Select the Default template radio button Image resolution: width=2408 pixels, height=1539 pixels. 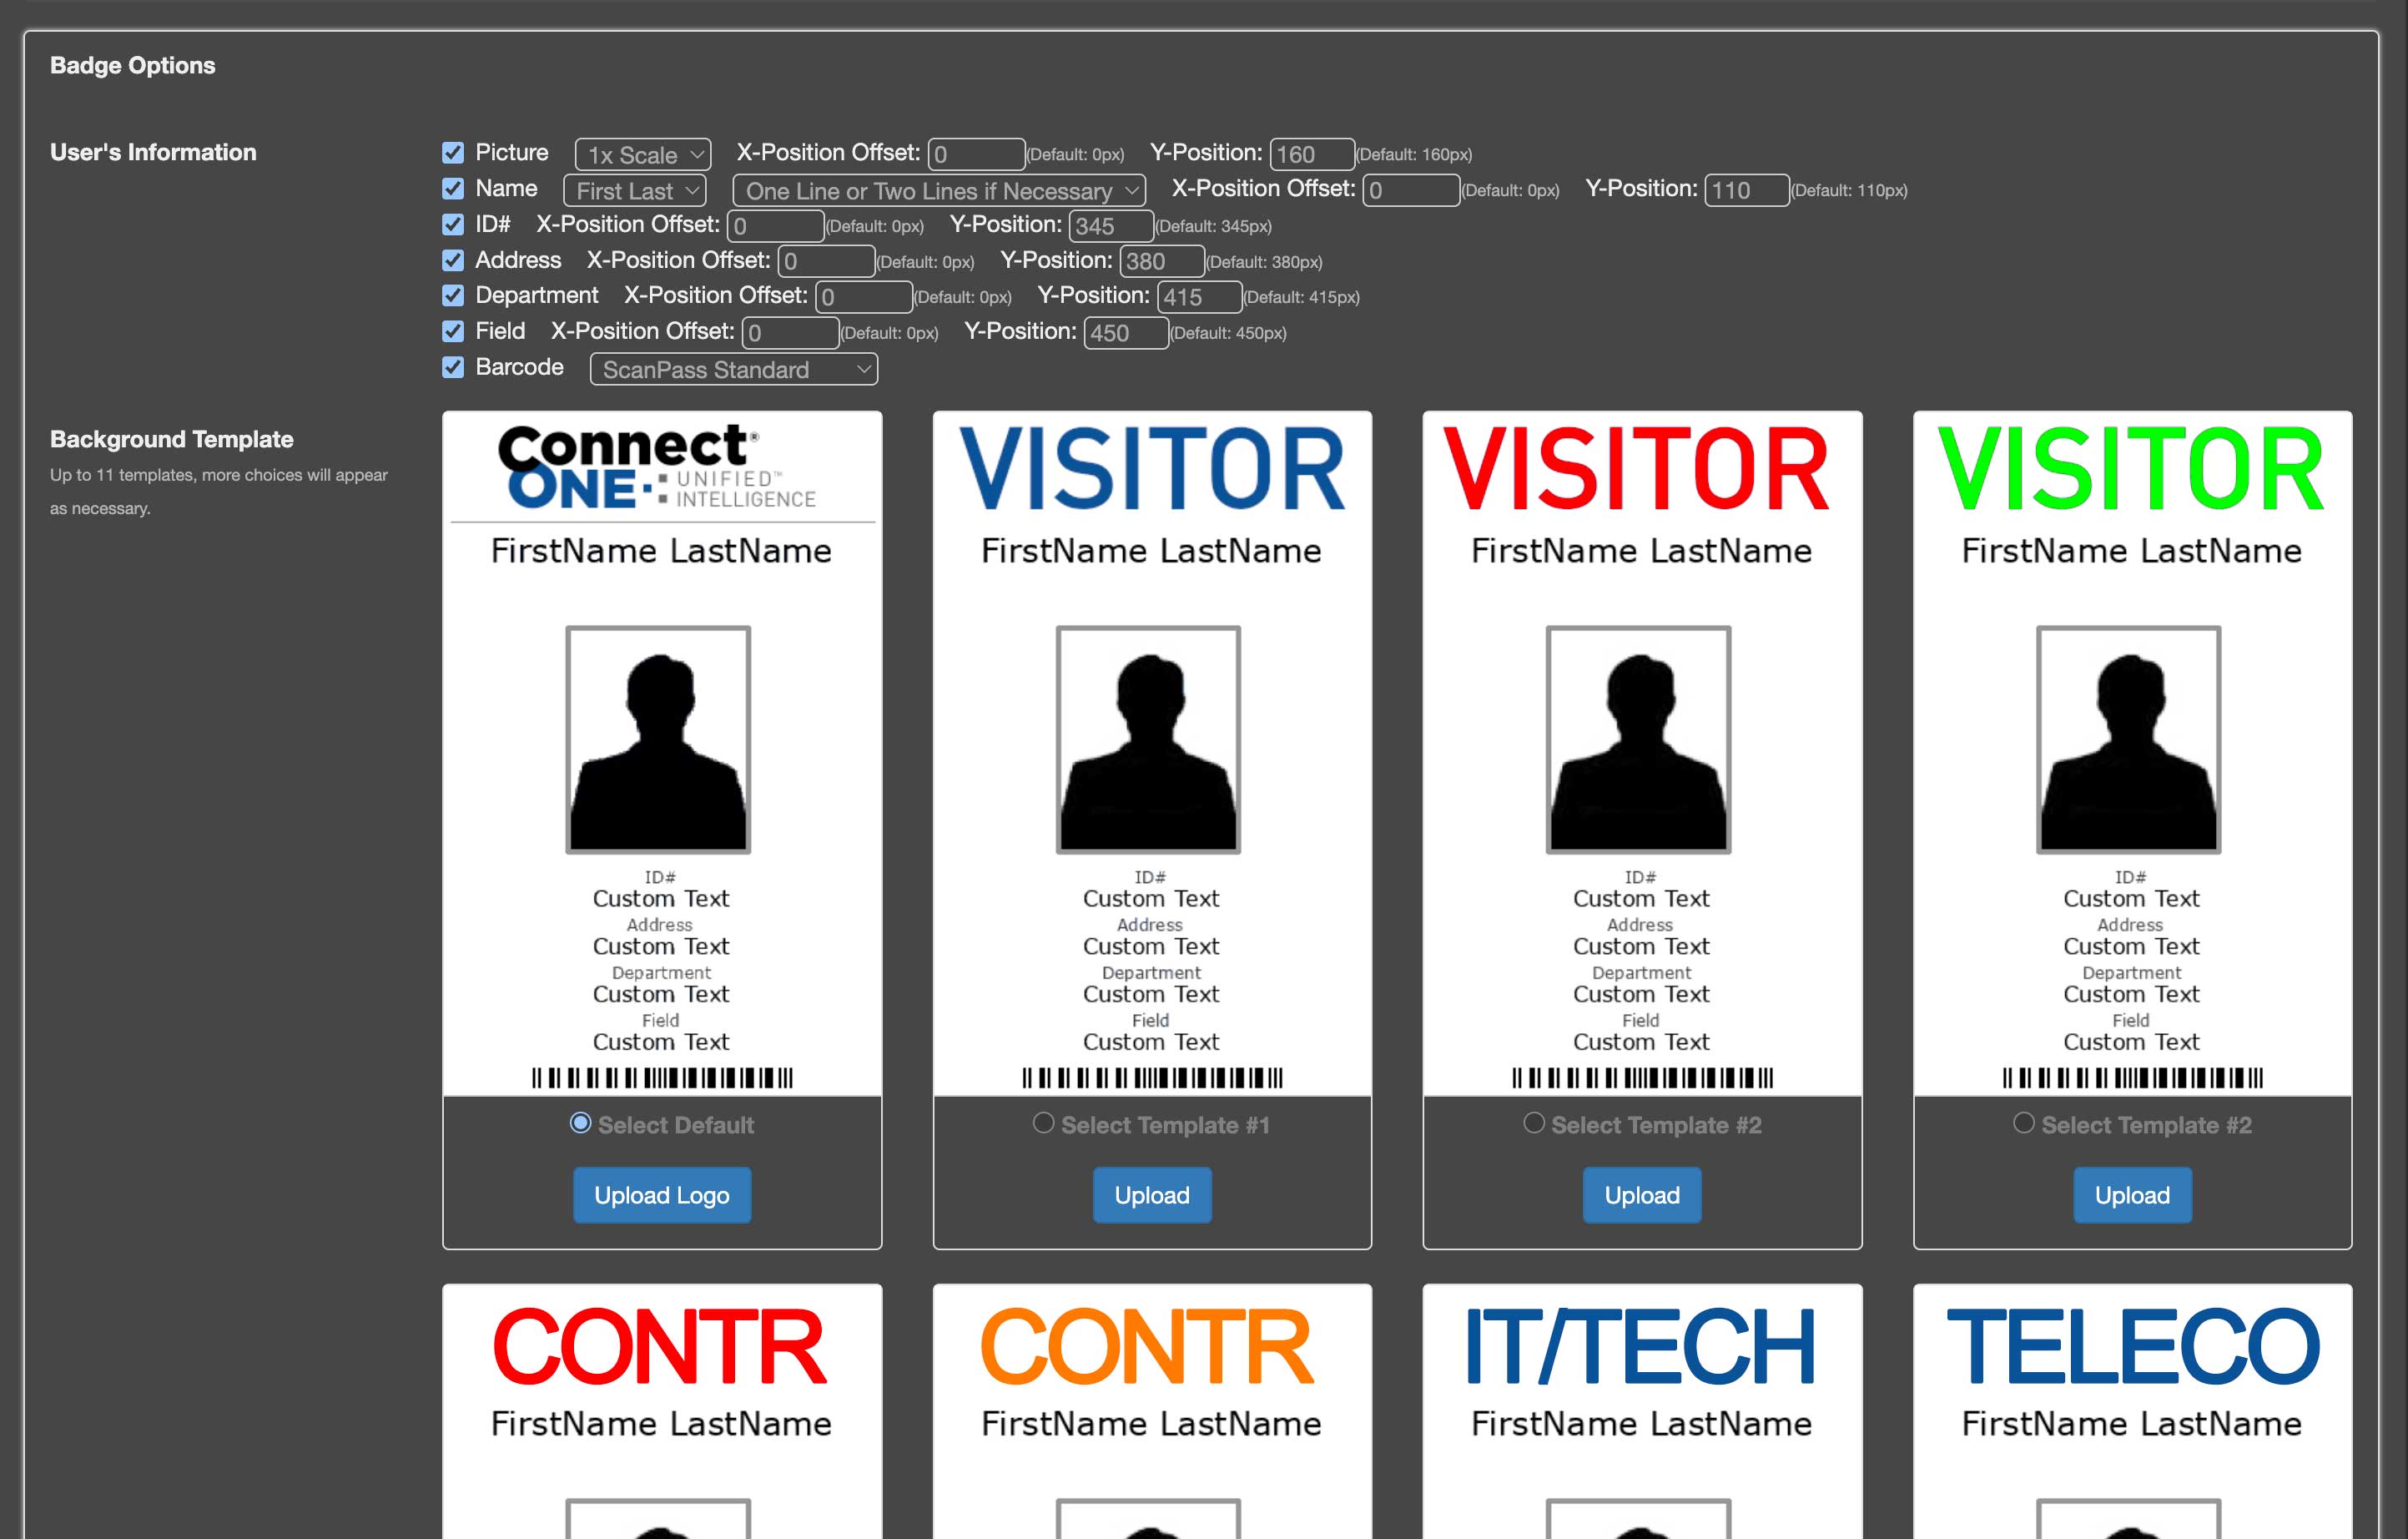click(580, 1123)
